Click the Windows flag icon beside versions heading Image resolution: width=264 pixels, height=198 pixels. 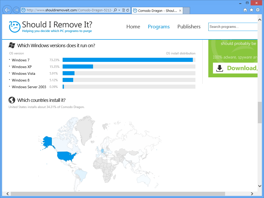click(x=12, y=45)
